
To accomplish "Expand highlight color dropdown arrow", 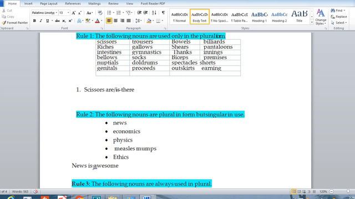I will click(x=92, y=21).
